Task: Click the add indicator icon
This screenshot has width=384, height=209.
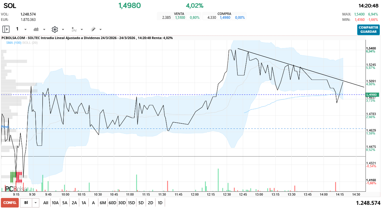Action: [x=74, y=29]
